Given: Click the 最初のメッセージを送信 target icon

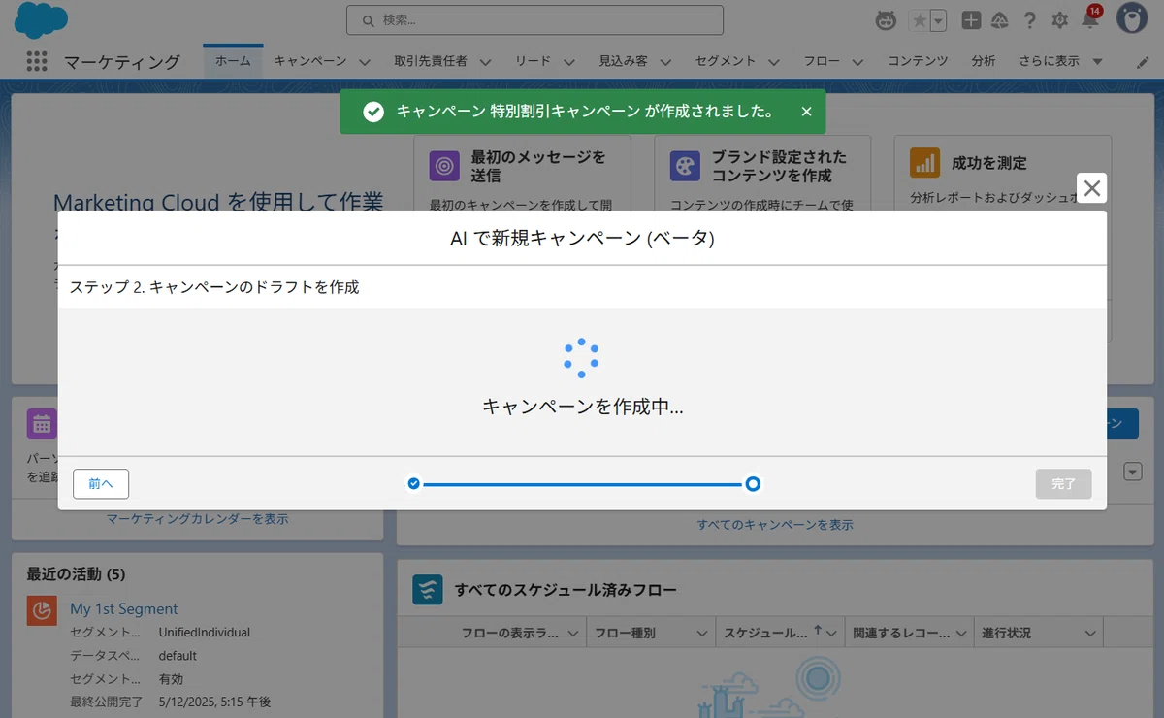Looking at the screenshot, I should coord(444,165).
